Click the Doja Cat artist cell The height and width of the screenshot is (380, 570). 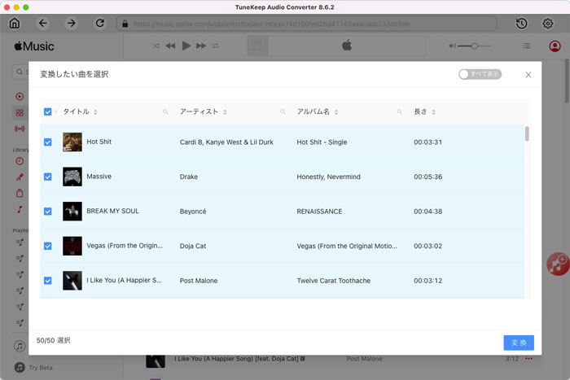click(x=193, y=246)
